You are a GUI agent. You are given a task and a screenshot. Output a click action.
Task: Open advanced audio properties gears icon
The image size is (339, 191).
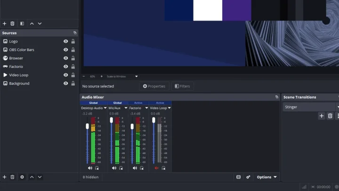coord(248,177)
